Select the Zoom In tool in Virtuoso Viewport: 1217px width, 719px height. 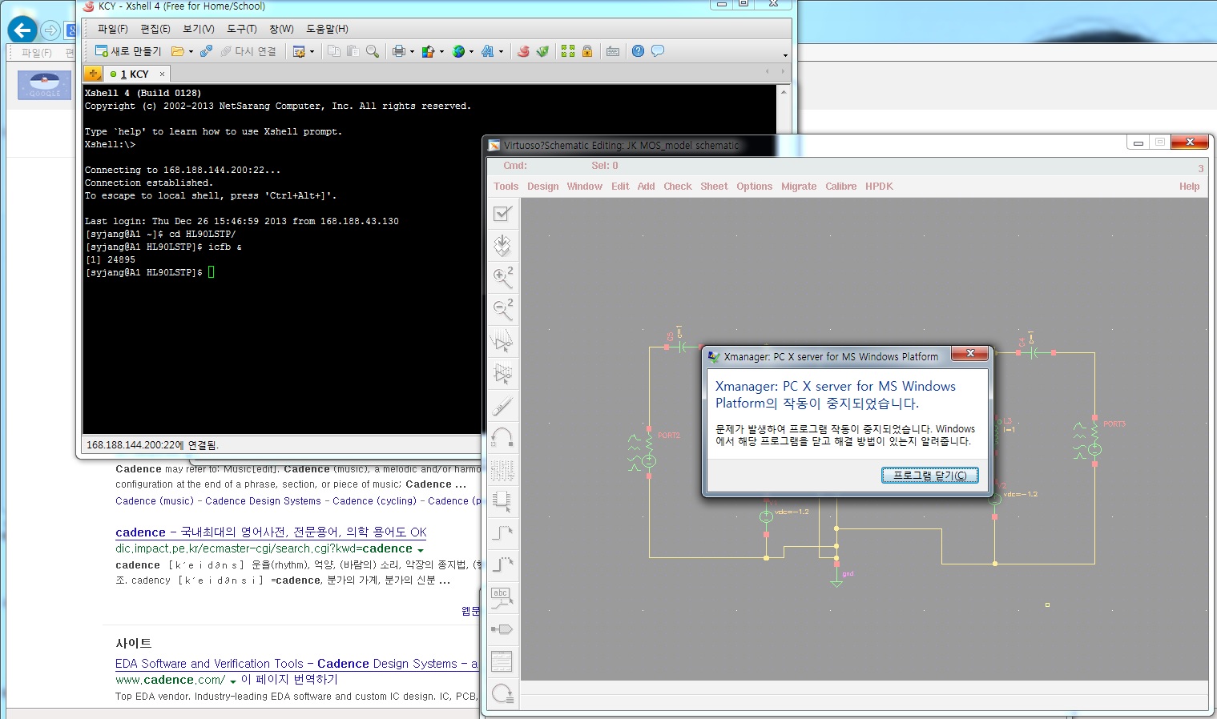pos(503,278)
